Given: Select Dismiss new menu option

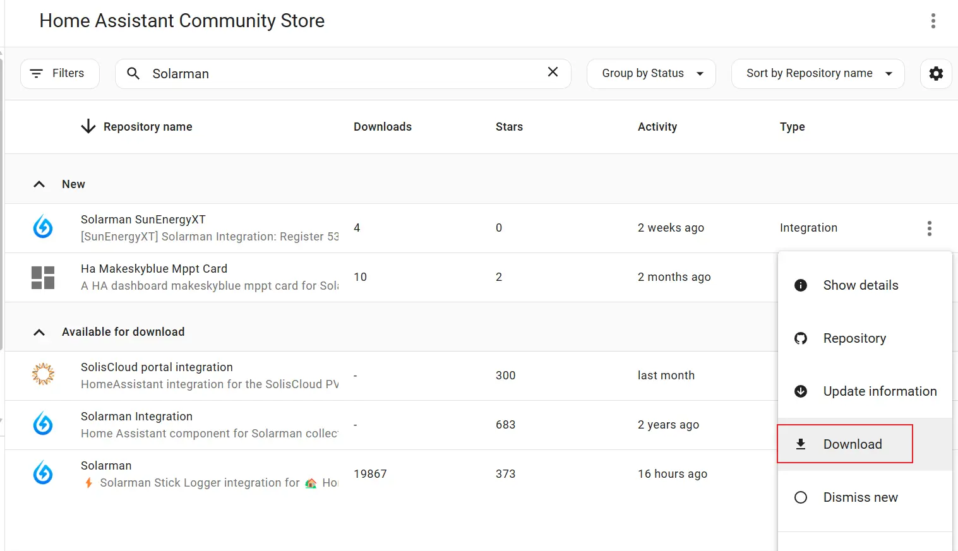Looking at the screenshot, I should coord(860,497).
